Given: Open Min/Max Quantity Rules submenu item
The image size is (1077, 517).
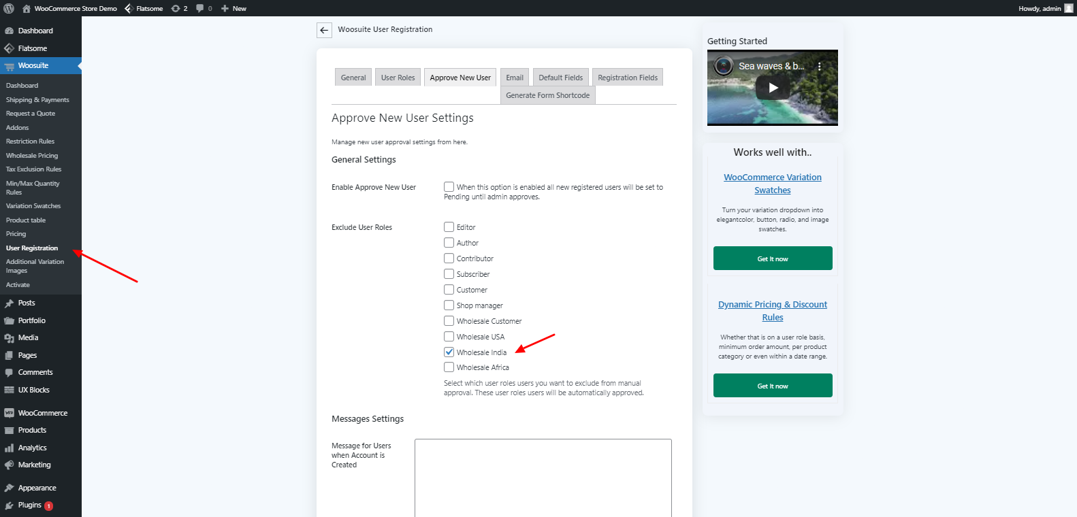Looking at the screenshot, I should pyautogui.click(x=33, y=188).
